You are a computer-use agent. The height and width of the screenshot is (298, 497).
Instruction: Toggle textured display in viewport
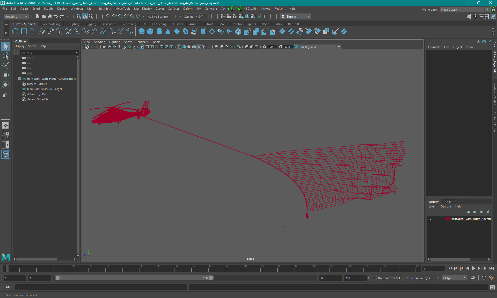pos(199,47)
